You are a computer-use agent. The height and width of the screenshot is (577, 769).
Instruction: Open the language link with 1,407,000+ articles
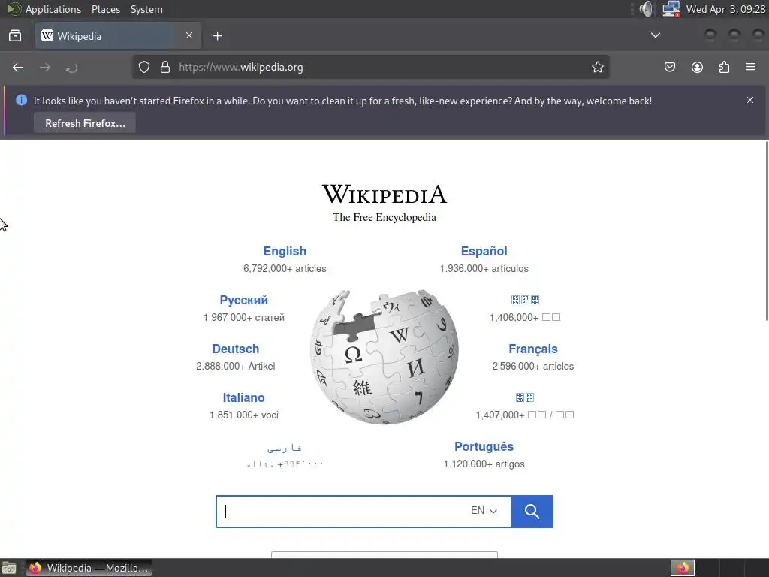coord(525,397)
